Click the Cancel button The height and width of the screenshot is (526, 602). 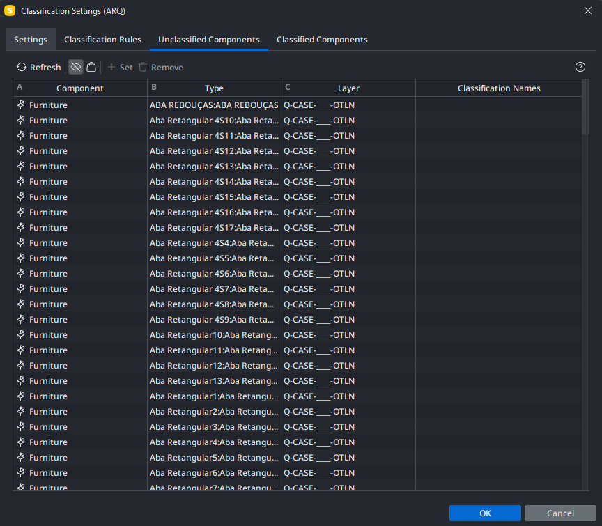coord(560,513)
